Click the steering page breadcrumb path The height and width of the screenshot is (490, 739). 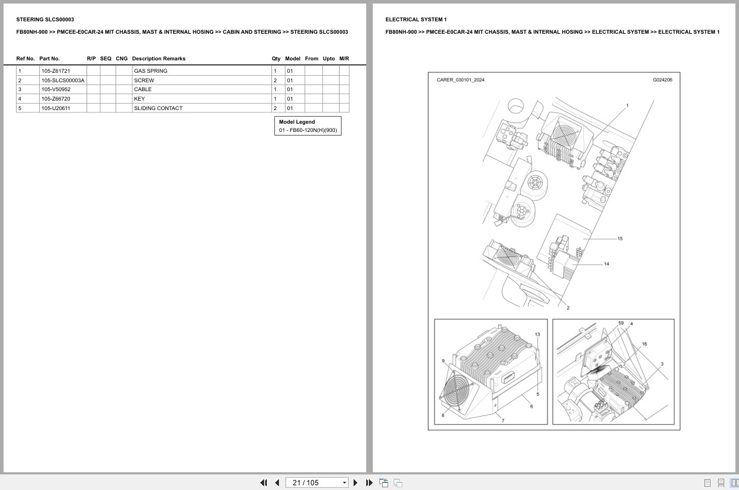[x=182, y=32]
